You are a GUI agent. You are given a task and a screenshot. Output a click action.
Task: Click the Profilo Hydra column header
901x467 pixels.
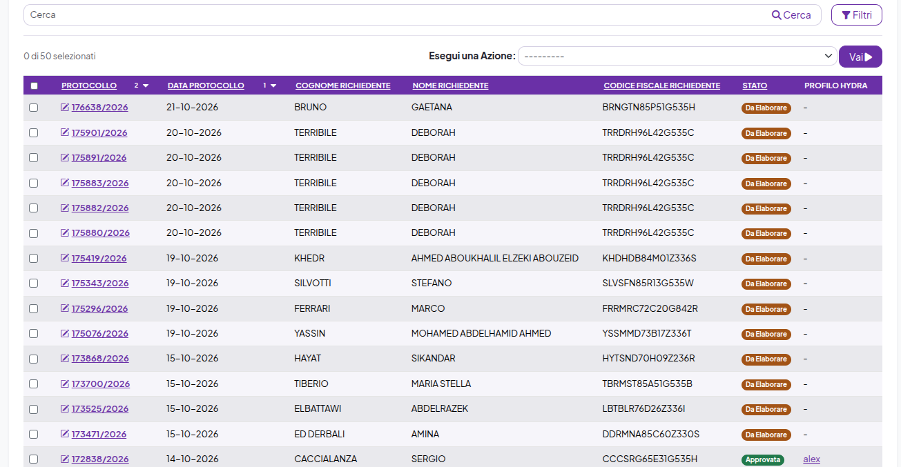(835, 86)
